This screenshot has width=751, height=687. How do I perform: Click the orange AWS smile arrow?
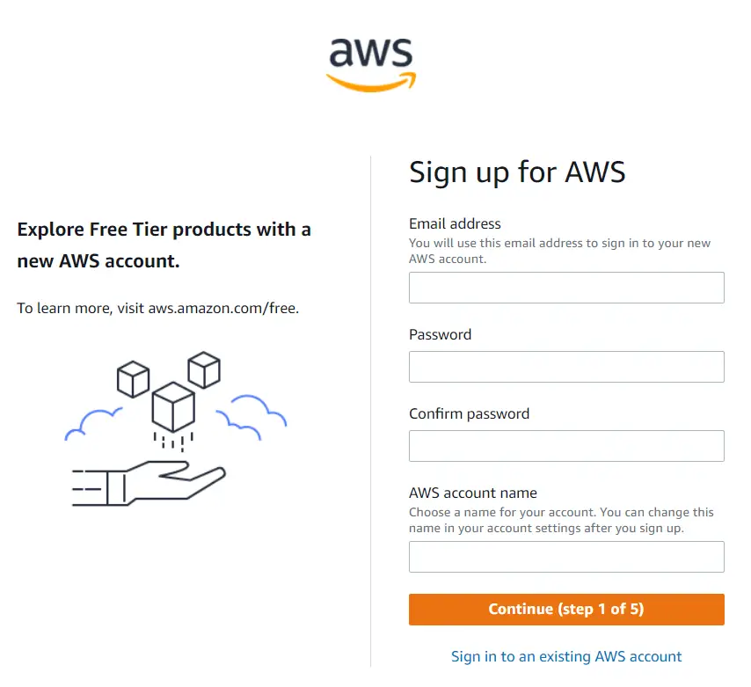pyautogui.click(x=371, y=82)
